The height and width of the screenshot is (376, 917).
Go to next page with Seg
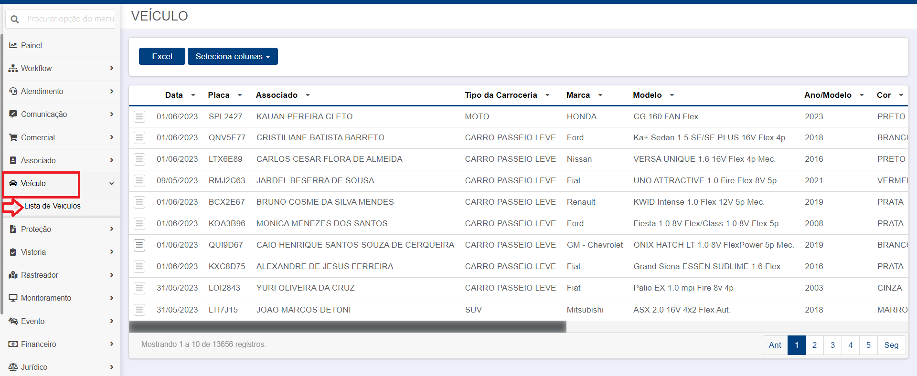(891, 345)
